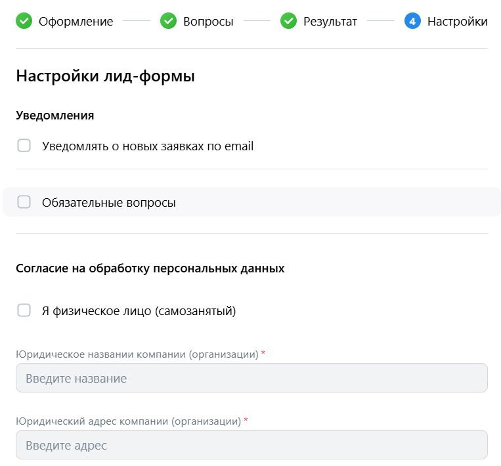Select the Настройки step label
This screenshot has width=501, height=466.
(x=457, y=22)
